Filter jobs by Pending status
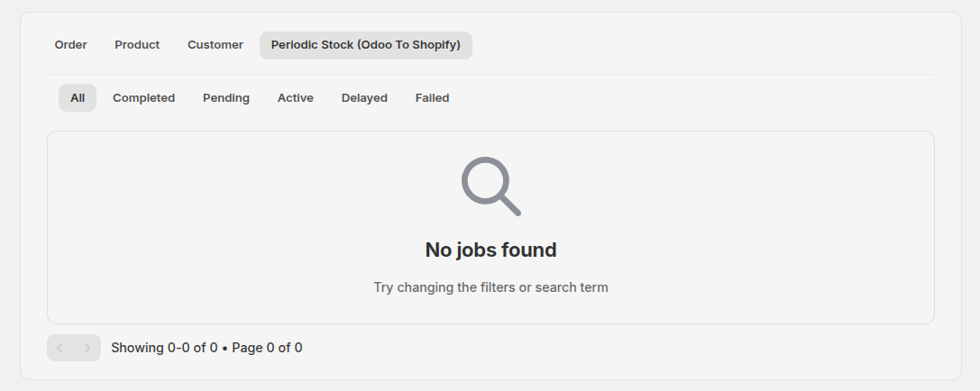Image resolution: width=980 pixels, height=391 pixels. click(226, 98)
